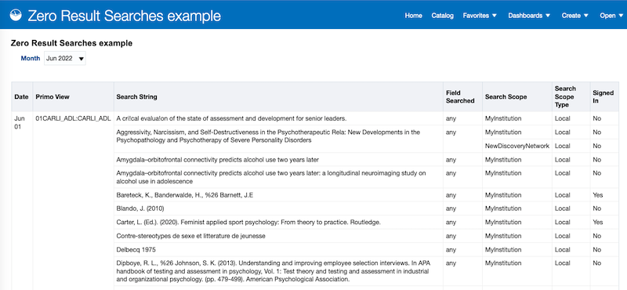Click the Yes value in the Carter row
Screen dimensions: 627x290
[598, 223]
